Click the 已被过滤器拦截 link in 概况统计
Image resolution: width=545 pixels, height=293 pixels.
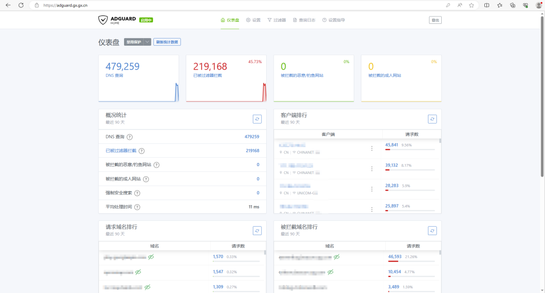(121, 151)
